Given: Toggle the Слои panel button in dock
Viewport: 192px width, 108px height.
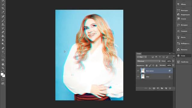Looking at the screenshot, I should point(183,56).
